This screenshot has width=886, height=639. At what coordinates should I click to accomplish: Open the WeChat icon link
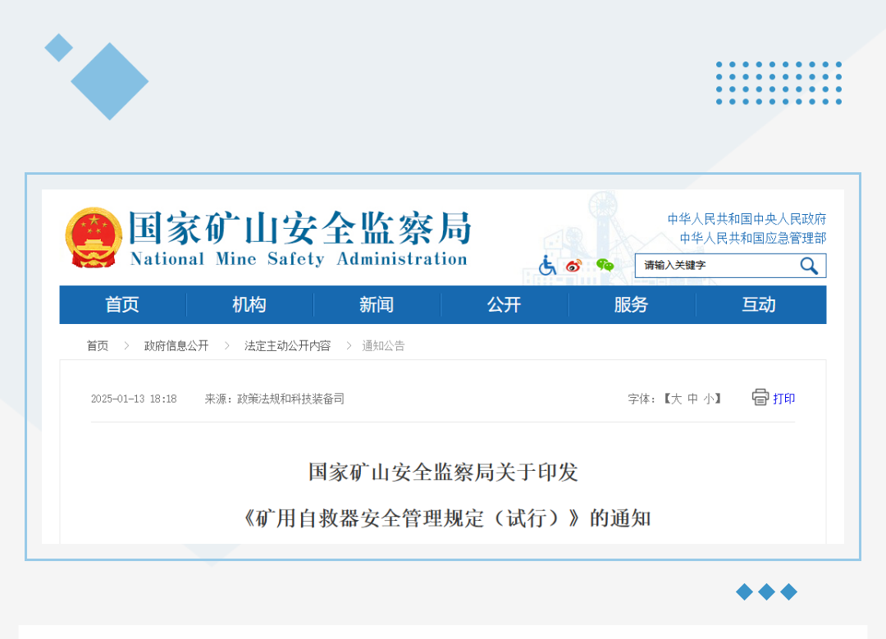click(605, 265)
